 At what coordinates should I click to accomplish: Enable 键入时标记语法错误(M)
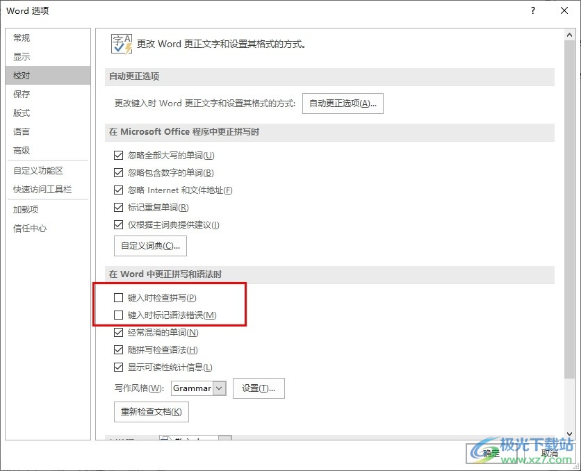point(119,315)
